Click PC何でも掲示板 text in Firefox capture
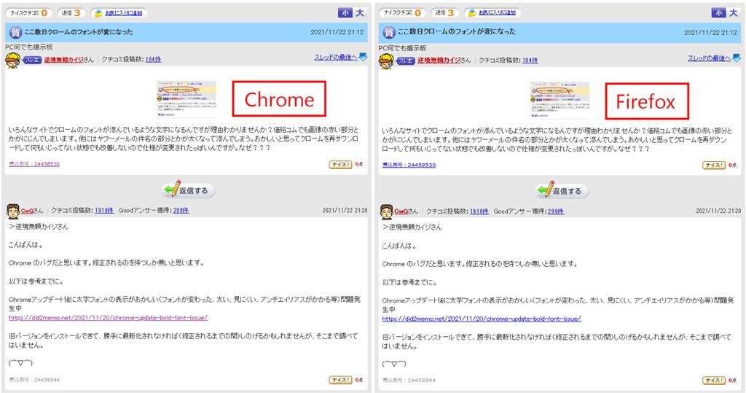 (x=402, y=48)
